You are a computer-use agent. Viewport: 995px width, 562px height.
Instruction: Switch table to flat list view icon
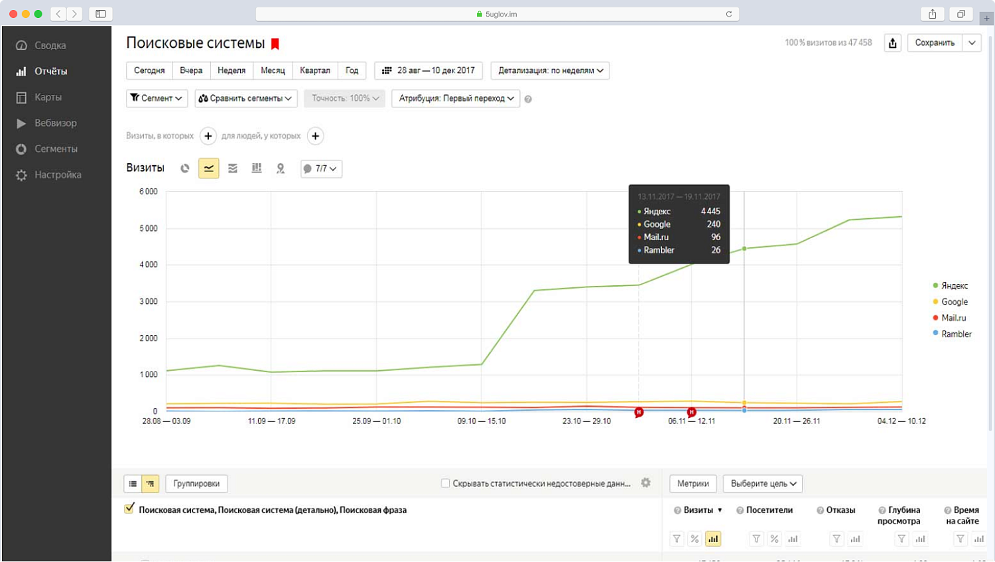(133, 484)
